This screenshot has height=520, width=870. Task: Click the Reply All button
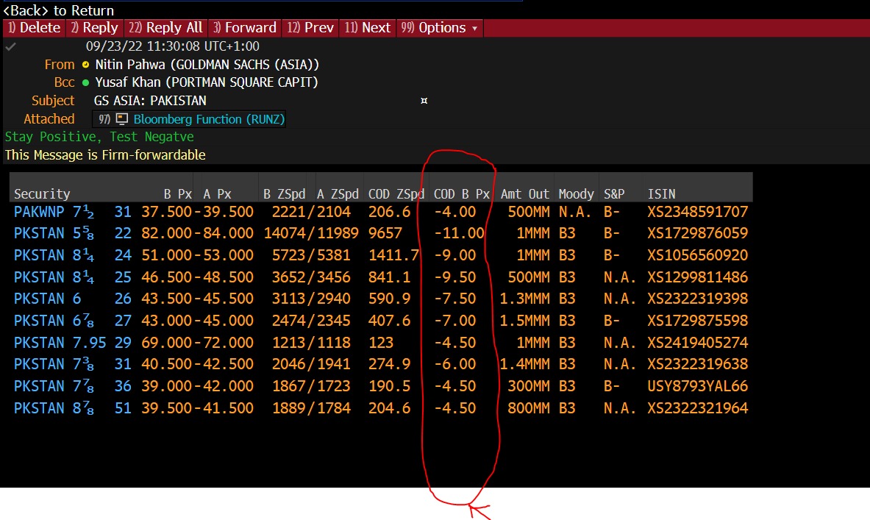coord(165,28)
